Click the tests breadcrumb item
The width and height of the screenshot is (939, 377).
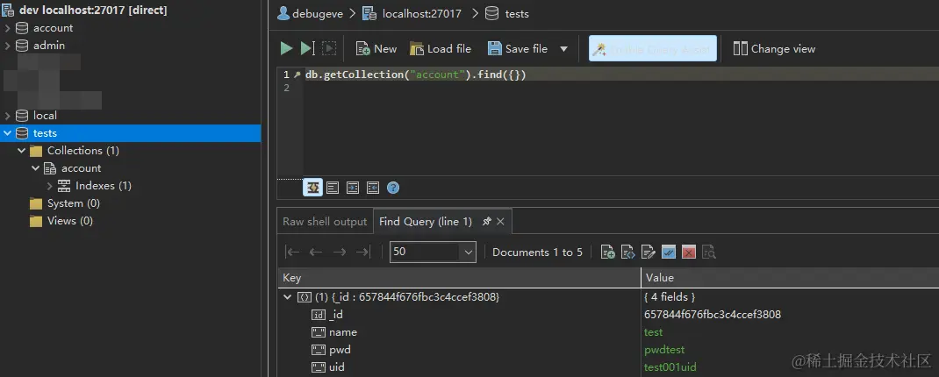[507, 13]
